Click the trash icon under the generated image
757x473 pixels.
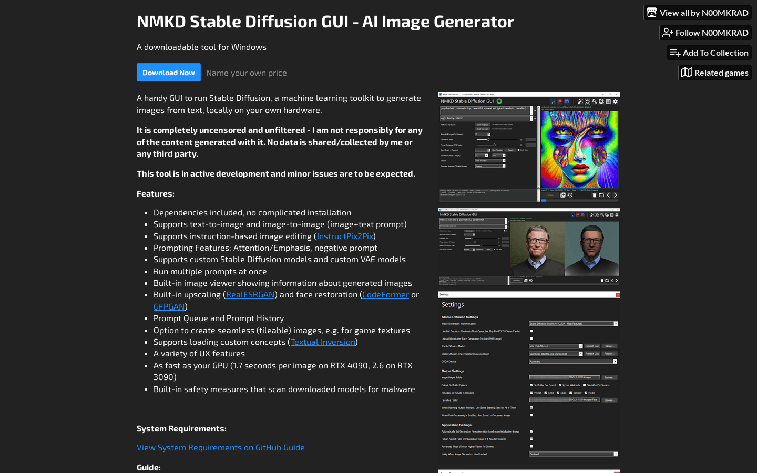coord(595,195)
